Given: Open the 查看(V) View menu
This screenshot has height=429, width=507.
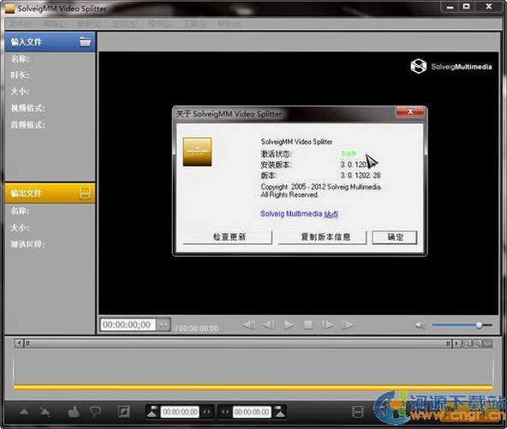Looking at the screenshot, I should click(x=89, y=24).
